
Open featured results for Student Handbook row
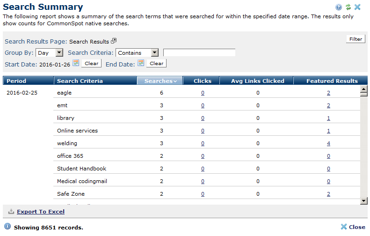[328, 169]
